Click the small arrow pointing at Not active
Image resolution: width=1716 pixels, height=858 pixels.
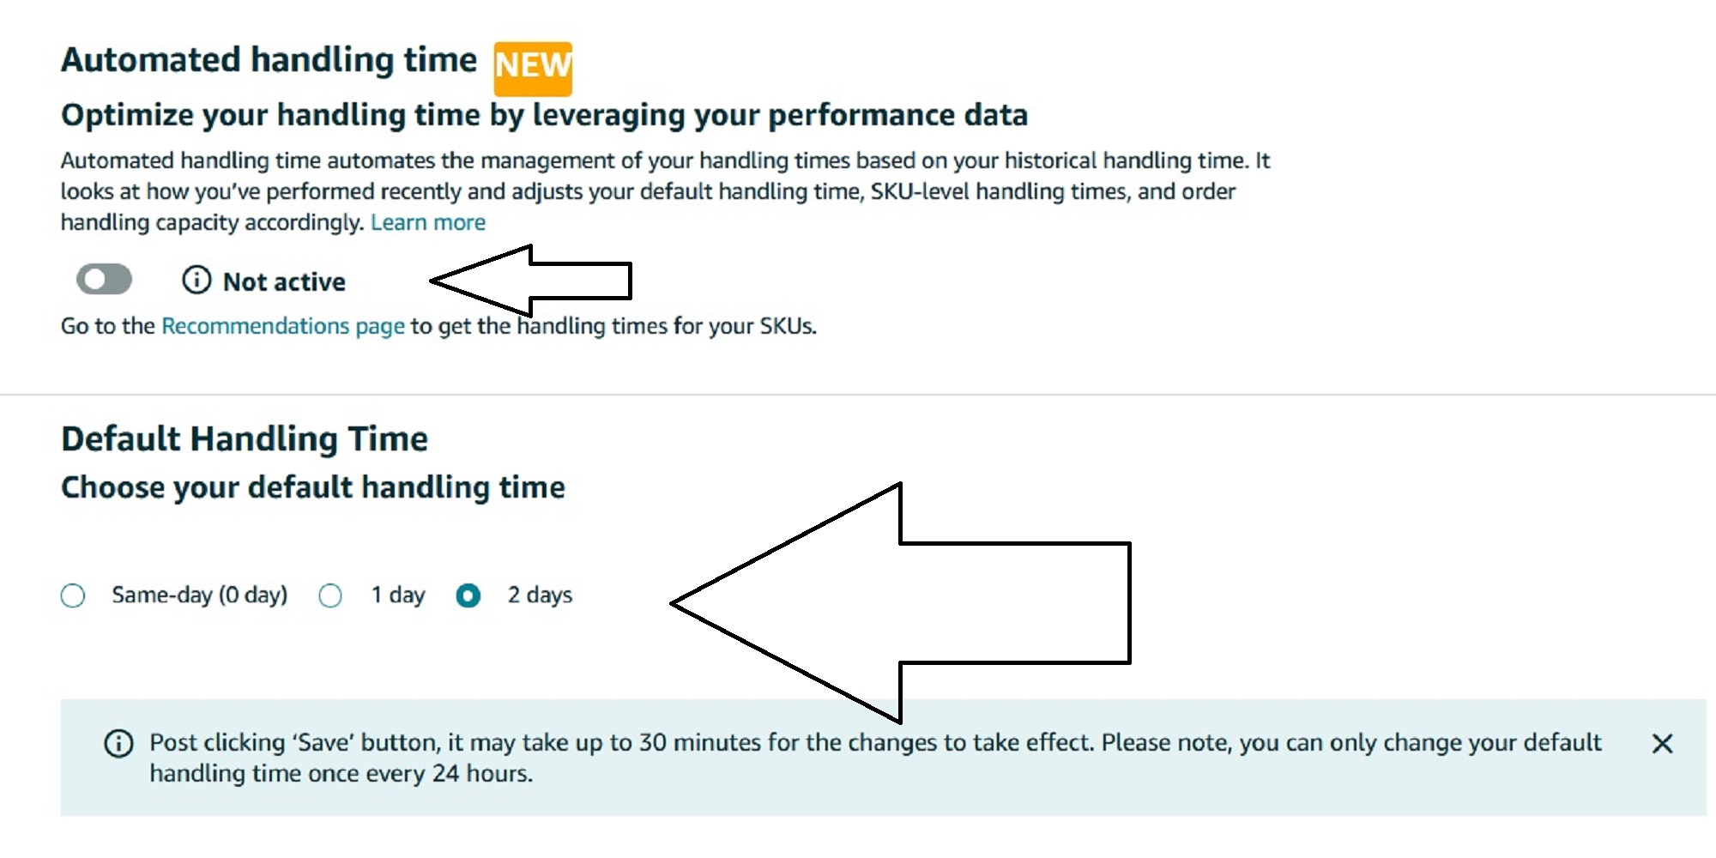pyautogui.click(x=531, y=281)
